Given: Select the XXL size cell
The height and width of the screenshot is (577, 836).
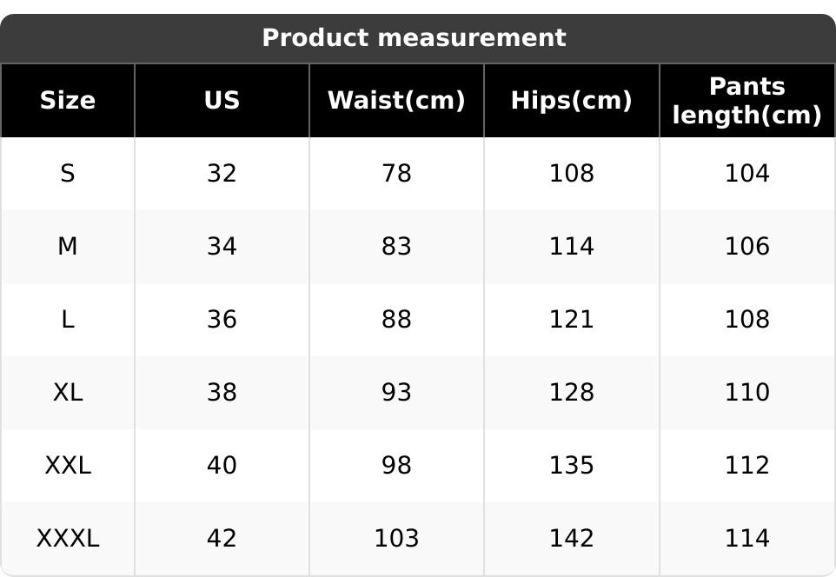Looking at the screenshot, I should pos(68,466).
